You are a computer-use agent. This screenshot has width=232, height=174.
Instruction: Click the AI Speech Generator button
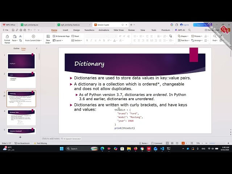[x=71, y=139]
